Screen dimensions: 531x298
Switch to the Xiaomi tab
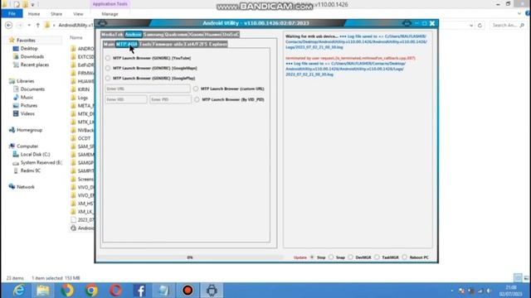[x=196, y=35]
